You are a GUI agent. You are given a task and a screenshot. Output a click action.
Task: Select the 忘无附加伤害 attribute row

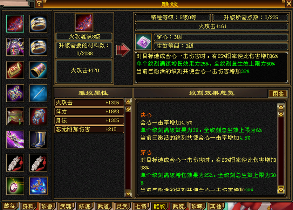[89, 129]
